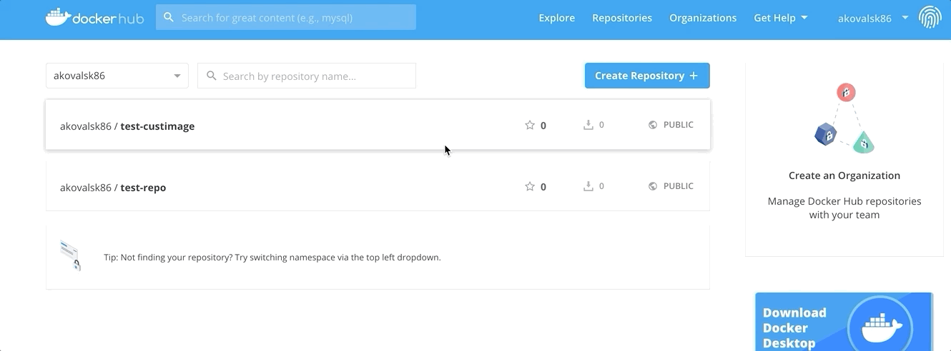This screenshot has width=951, height=351.
Task: Expand the Get Help menu
Action: pyautogui.click(x=781, y=18)
